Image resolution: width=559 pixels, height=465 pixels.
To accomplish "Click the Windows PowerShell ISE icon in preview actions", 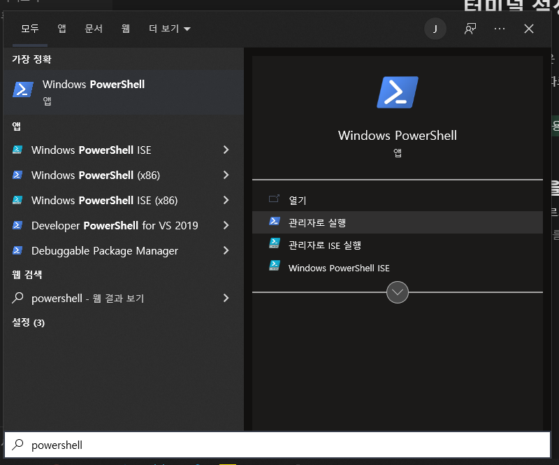I will [x=274, y=266].
